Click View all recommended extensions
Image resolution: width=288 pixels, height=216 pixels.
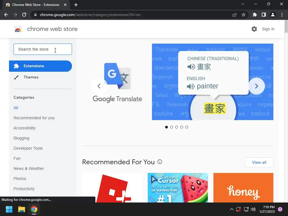click(259, 162)
